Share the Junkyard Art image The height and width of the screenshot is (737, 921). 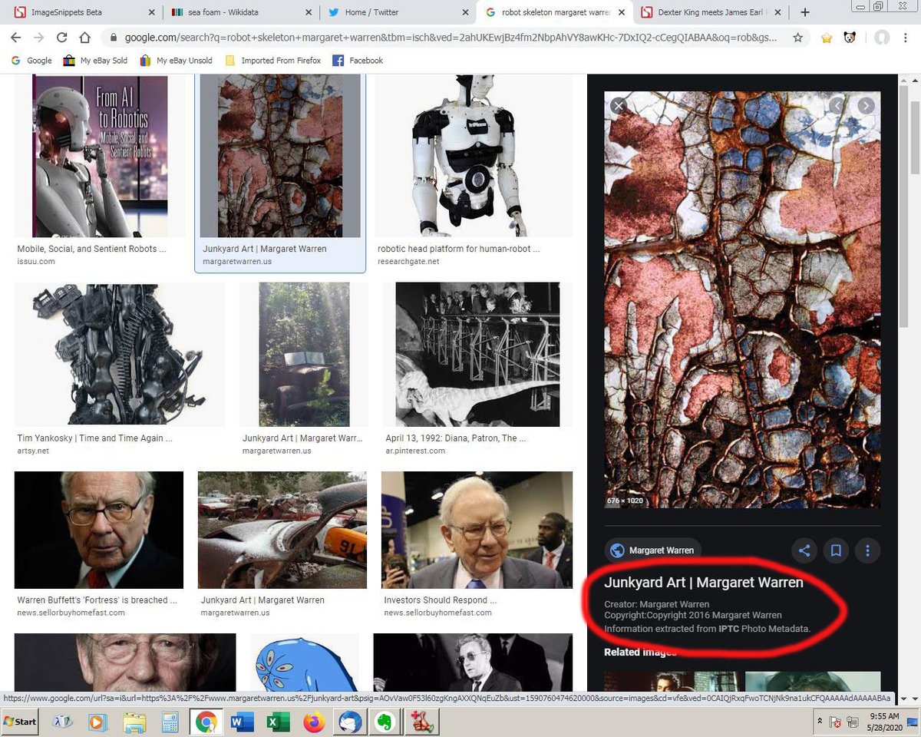(804, 550)
